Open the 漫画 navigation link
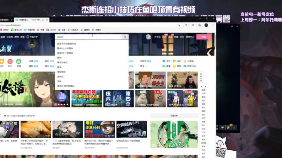This screenshot has height=158, width=282. point(17,37)
